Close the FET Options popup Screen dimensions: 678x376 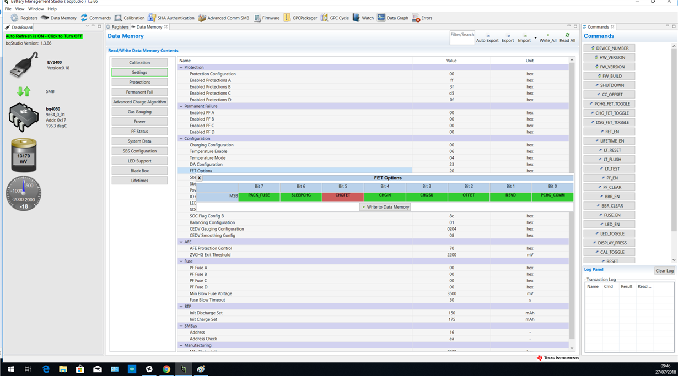(x=200, y=178)
